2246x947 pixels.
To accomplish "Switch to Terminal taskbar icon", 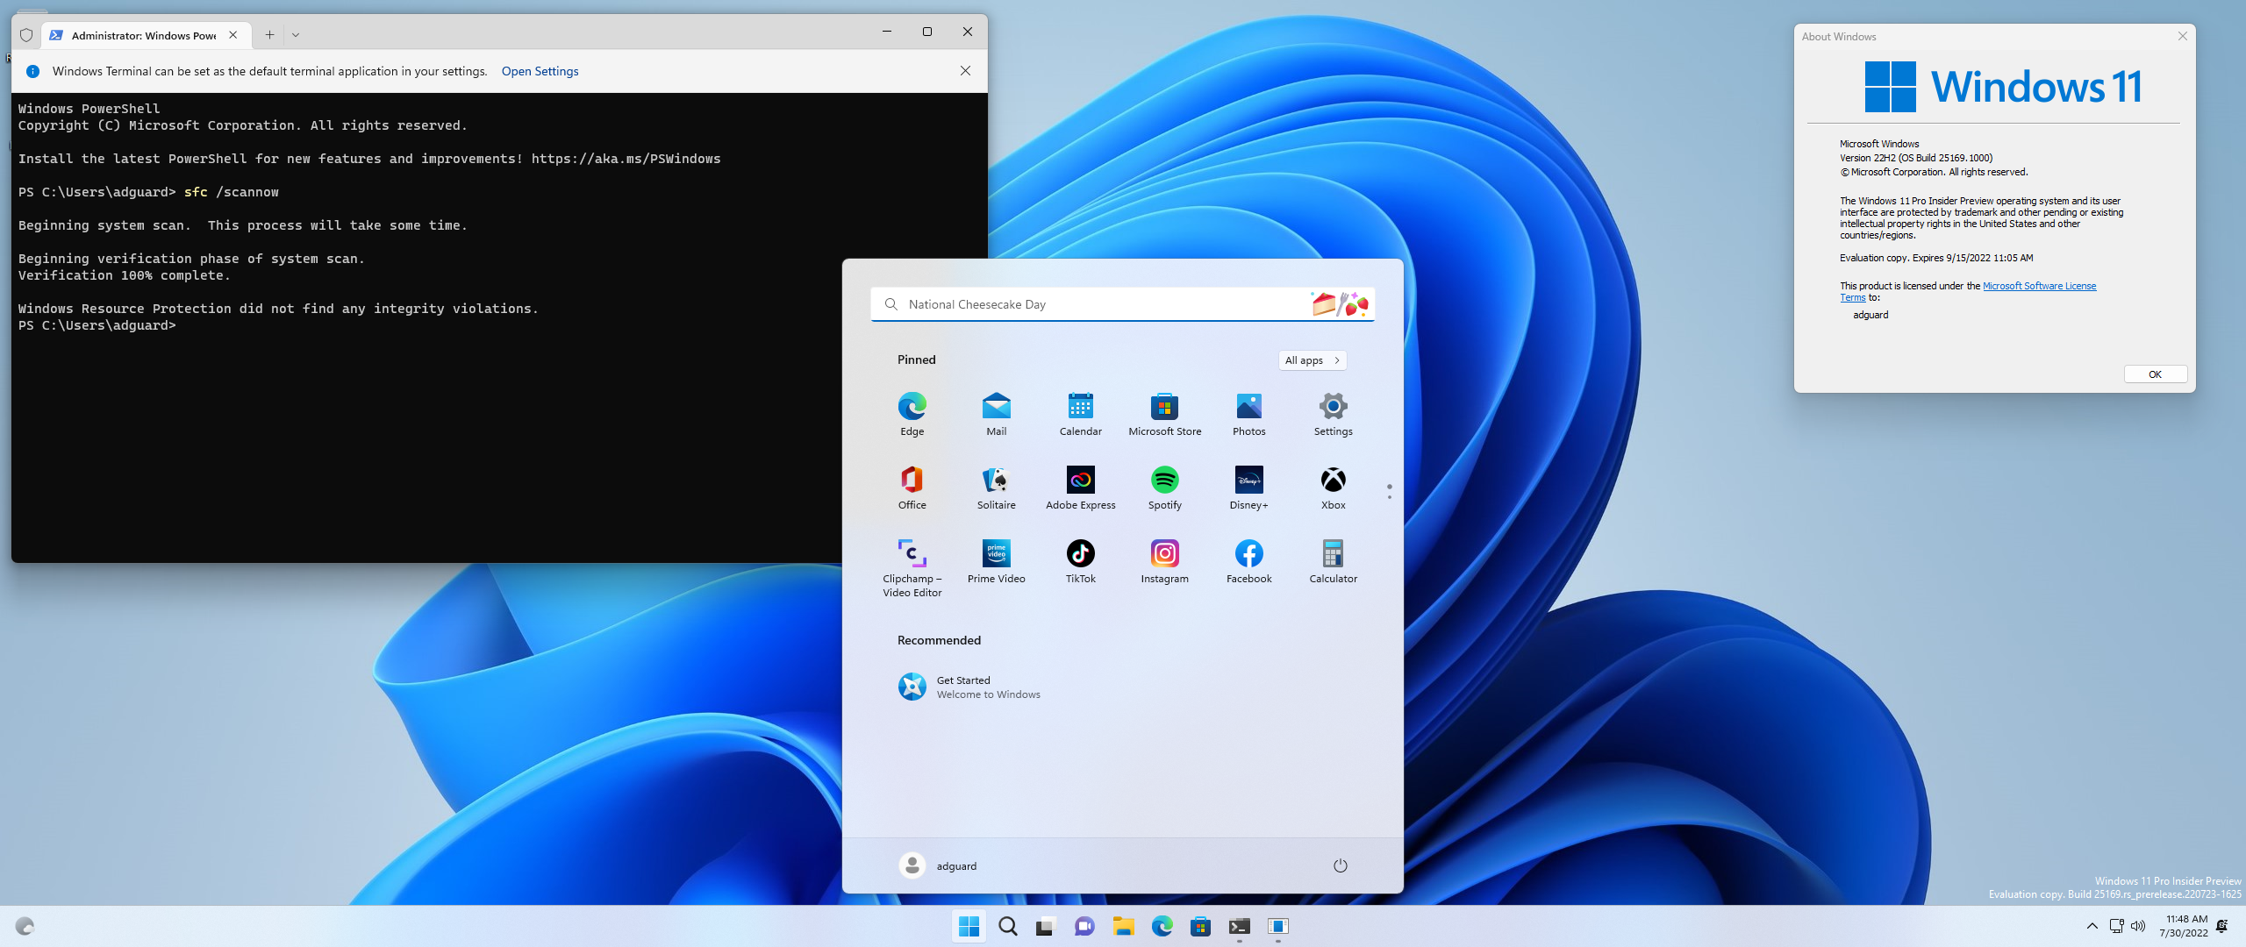I will click(x=1239, y=926).
